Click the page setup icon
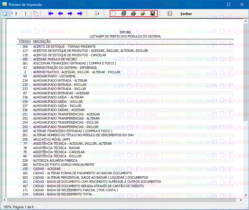This screenshot has height=210, width=249. pos(114,13)
